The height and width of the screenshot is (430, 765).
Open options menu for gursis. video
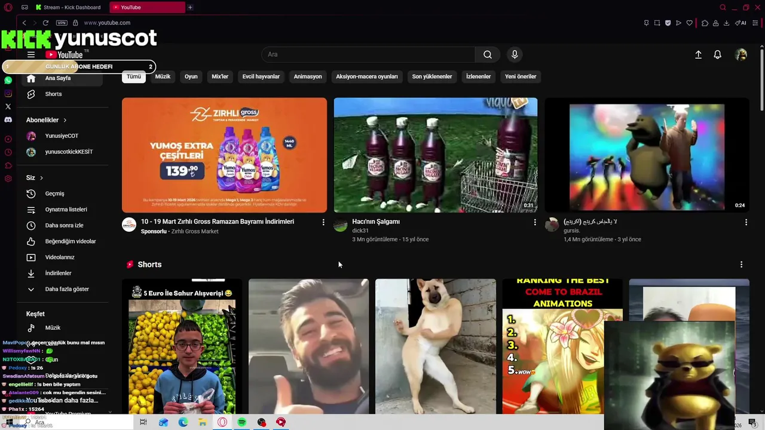pyautogui.click(x=746, y=222)
